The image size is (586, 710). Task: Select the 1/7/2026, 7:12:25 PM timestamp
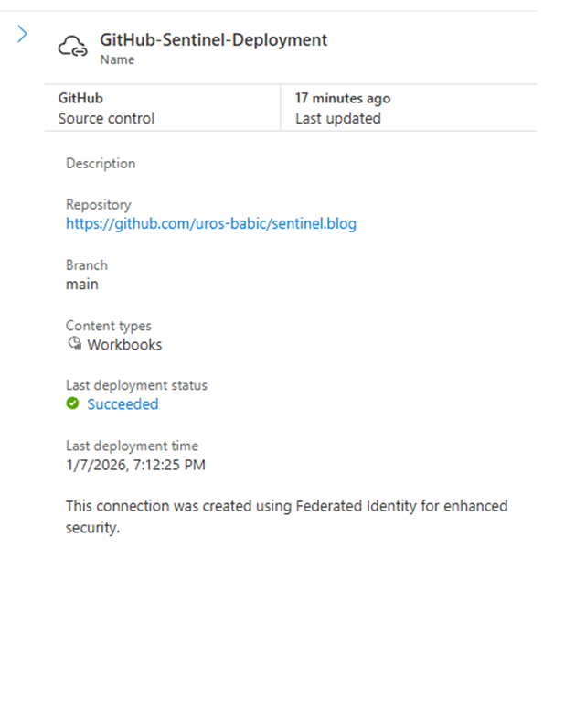135,465
